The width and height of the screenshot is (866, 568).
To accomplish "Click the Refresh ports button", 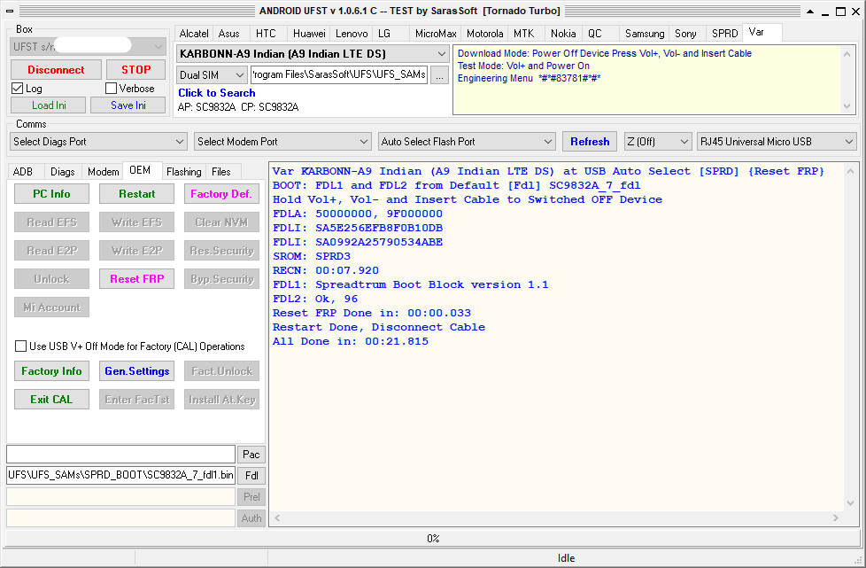I will pyautogui.click(x=590, y=142).
